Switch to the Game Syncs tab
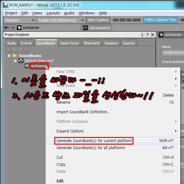 coord(69,43)
